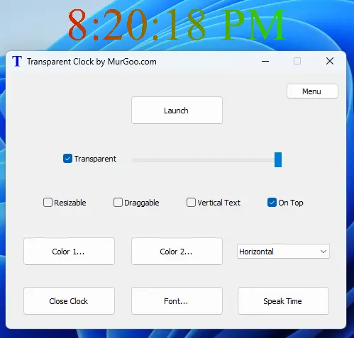The image size is (354, 338).
Task: Click the Launch button
Action: [177, 111]
